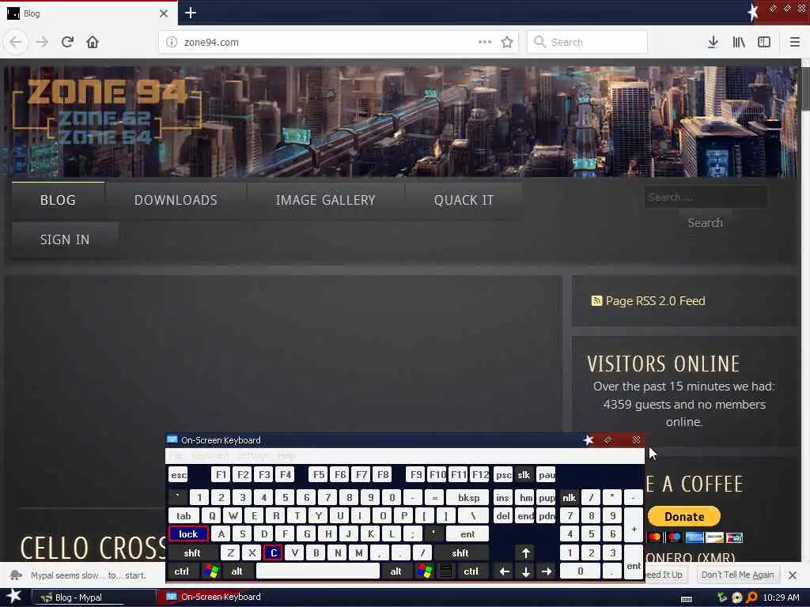Go back with browser back arrow
This screenshot has width=810, height=607.
click(16, 42)
